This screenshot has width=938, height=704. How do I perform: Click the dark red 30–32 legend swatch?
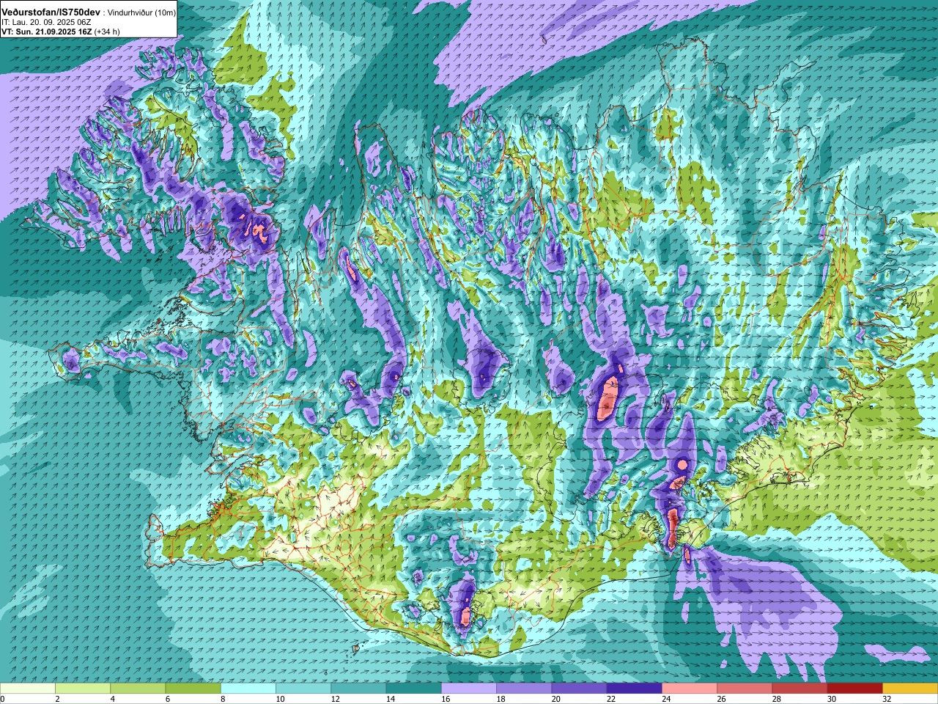click(x=855, y=689)
